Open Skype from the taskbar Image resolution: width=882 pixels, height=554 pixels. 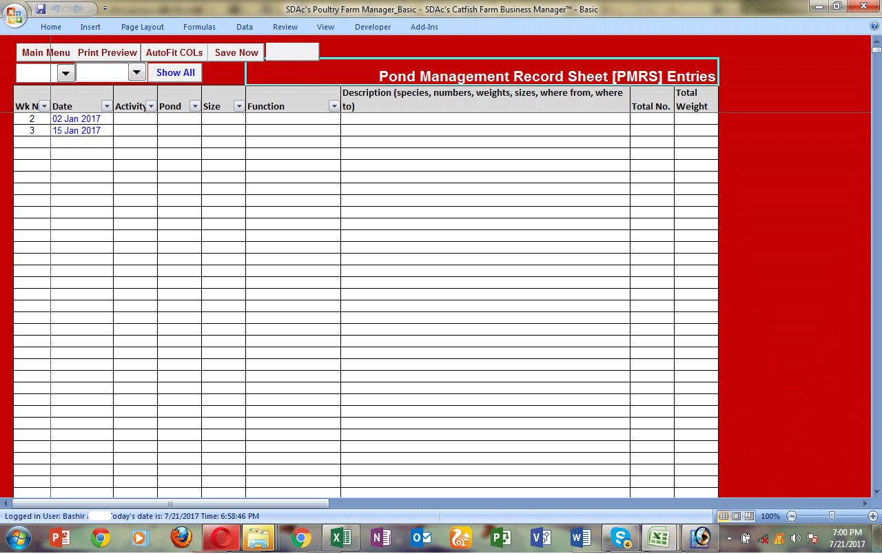(x=621, y=537)
